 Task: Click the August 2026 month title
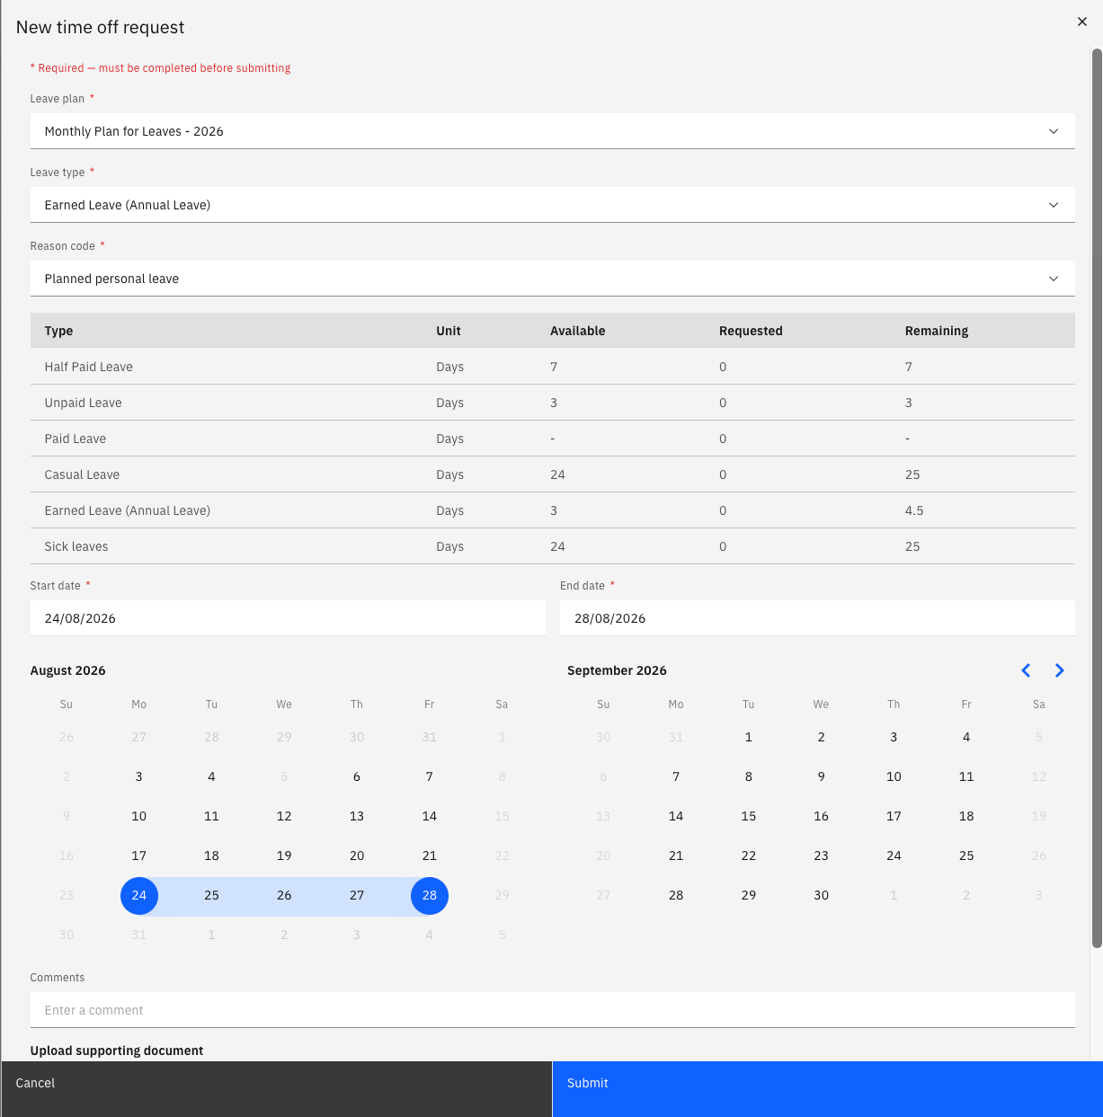[x=68, y=670]
